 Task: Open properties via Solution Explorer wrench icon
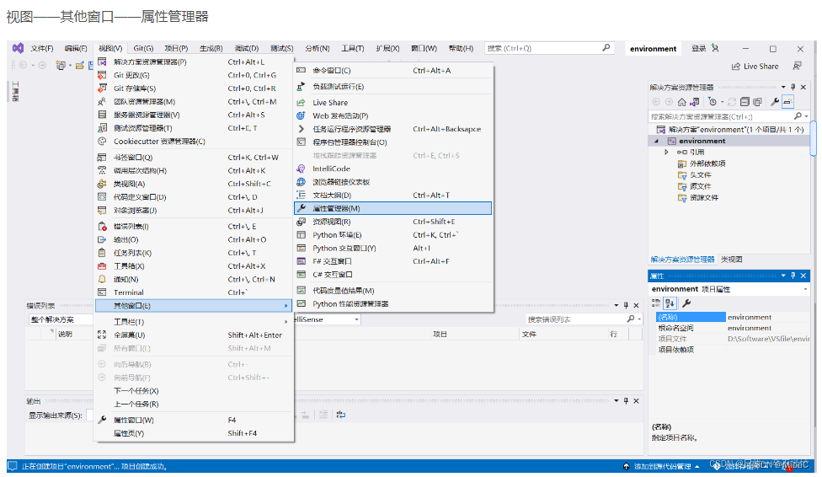click(775, 102)
